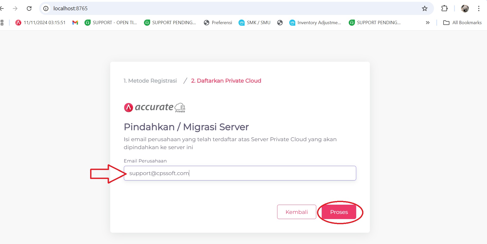Click the site info icon in address bar

click(x=46, y=8)
